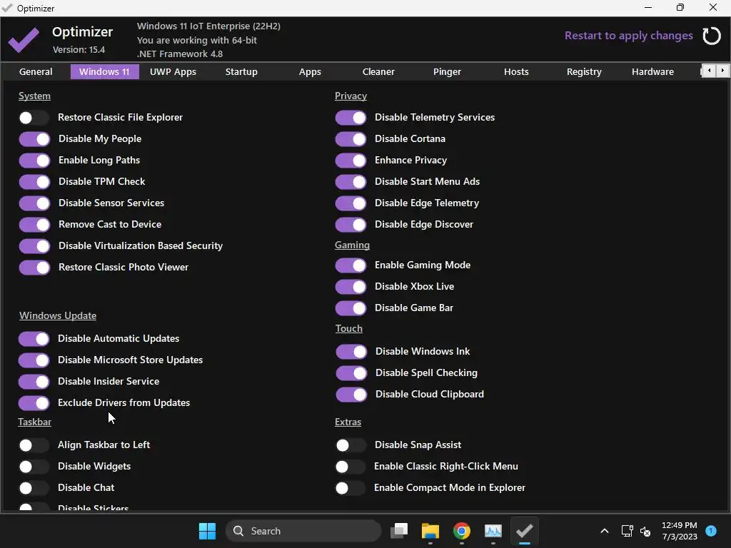The height and width of the screenshot is (548, 731).
Task: Click the Windows Update section heading
Action: pyautogui.click(x=58, y=315)
